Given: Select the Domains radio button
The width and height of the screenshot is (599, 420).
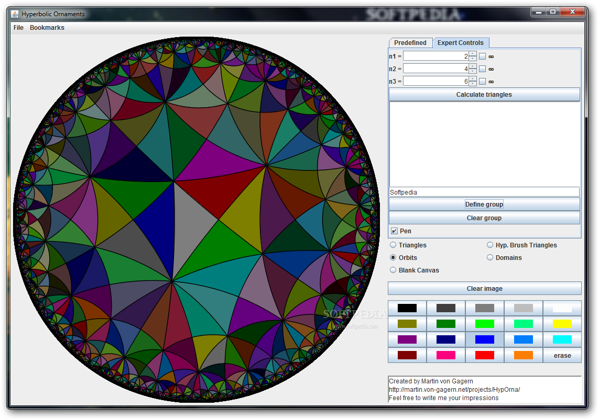Looking at the screenshot, I should click(490, 257).
